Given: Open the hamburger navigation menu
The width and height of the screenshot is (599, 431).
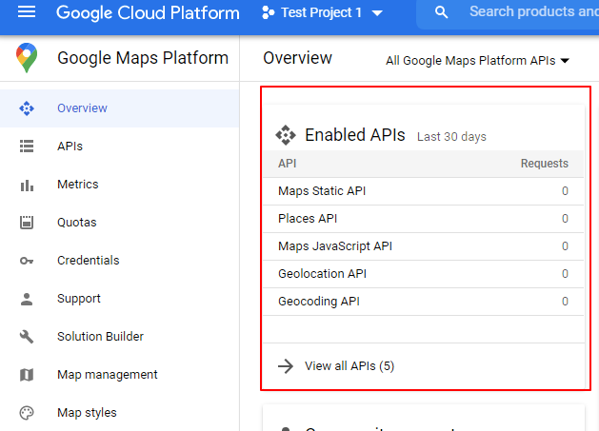Looking at the screenshot, I should tap(27, 13).
